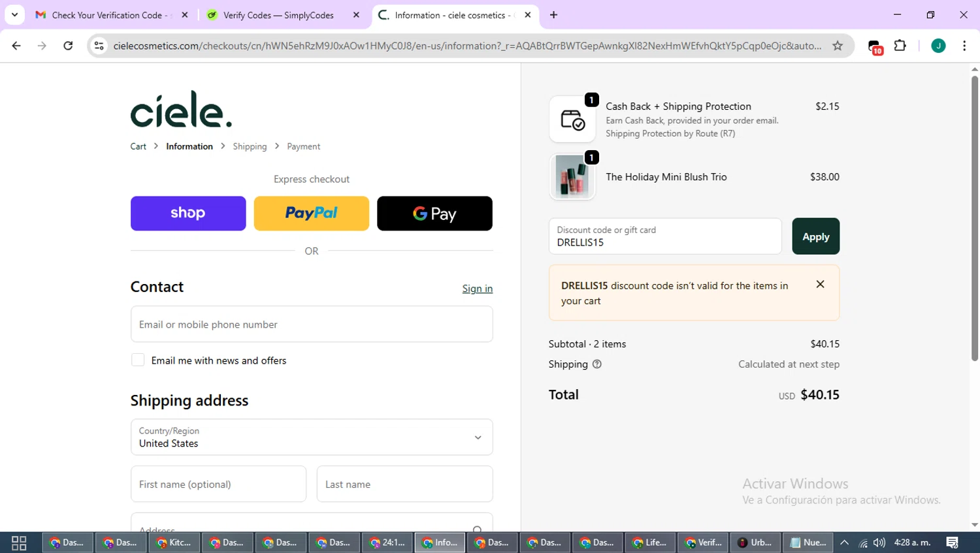This screenshot has width=980, height=553.
Task: Open a new browser tab
Action: tap(554, 14)
